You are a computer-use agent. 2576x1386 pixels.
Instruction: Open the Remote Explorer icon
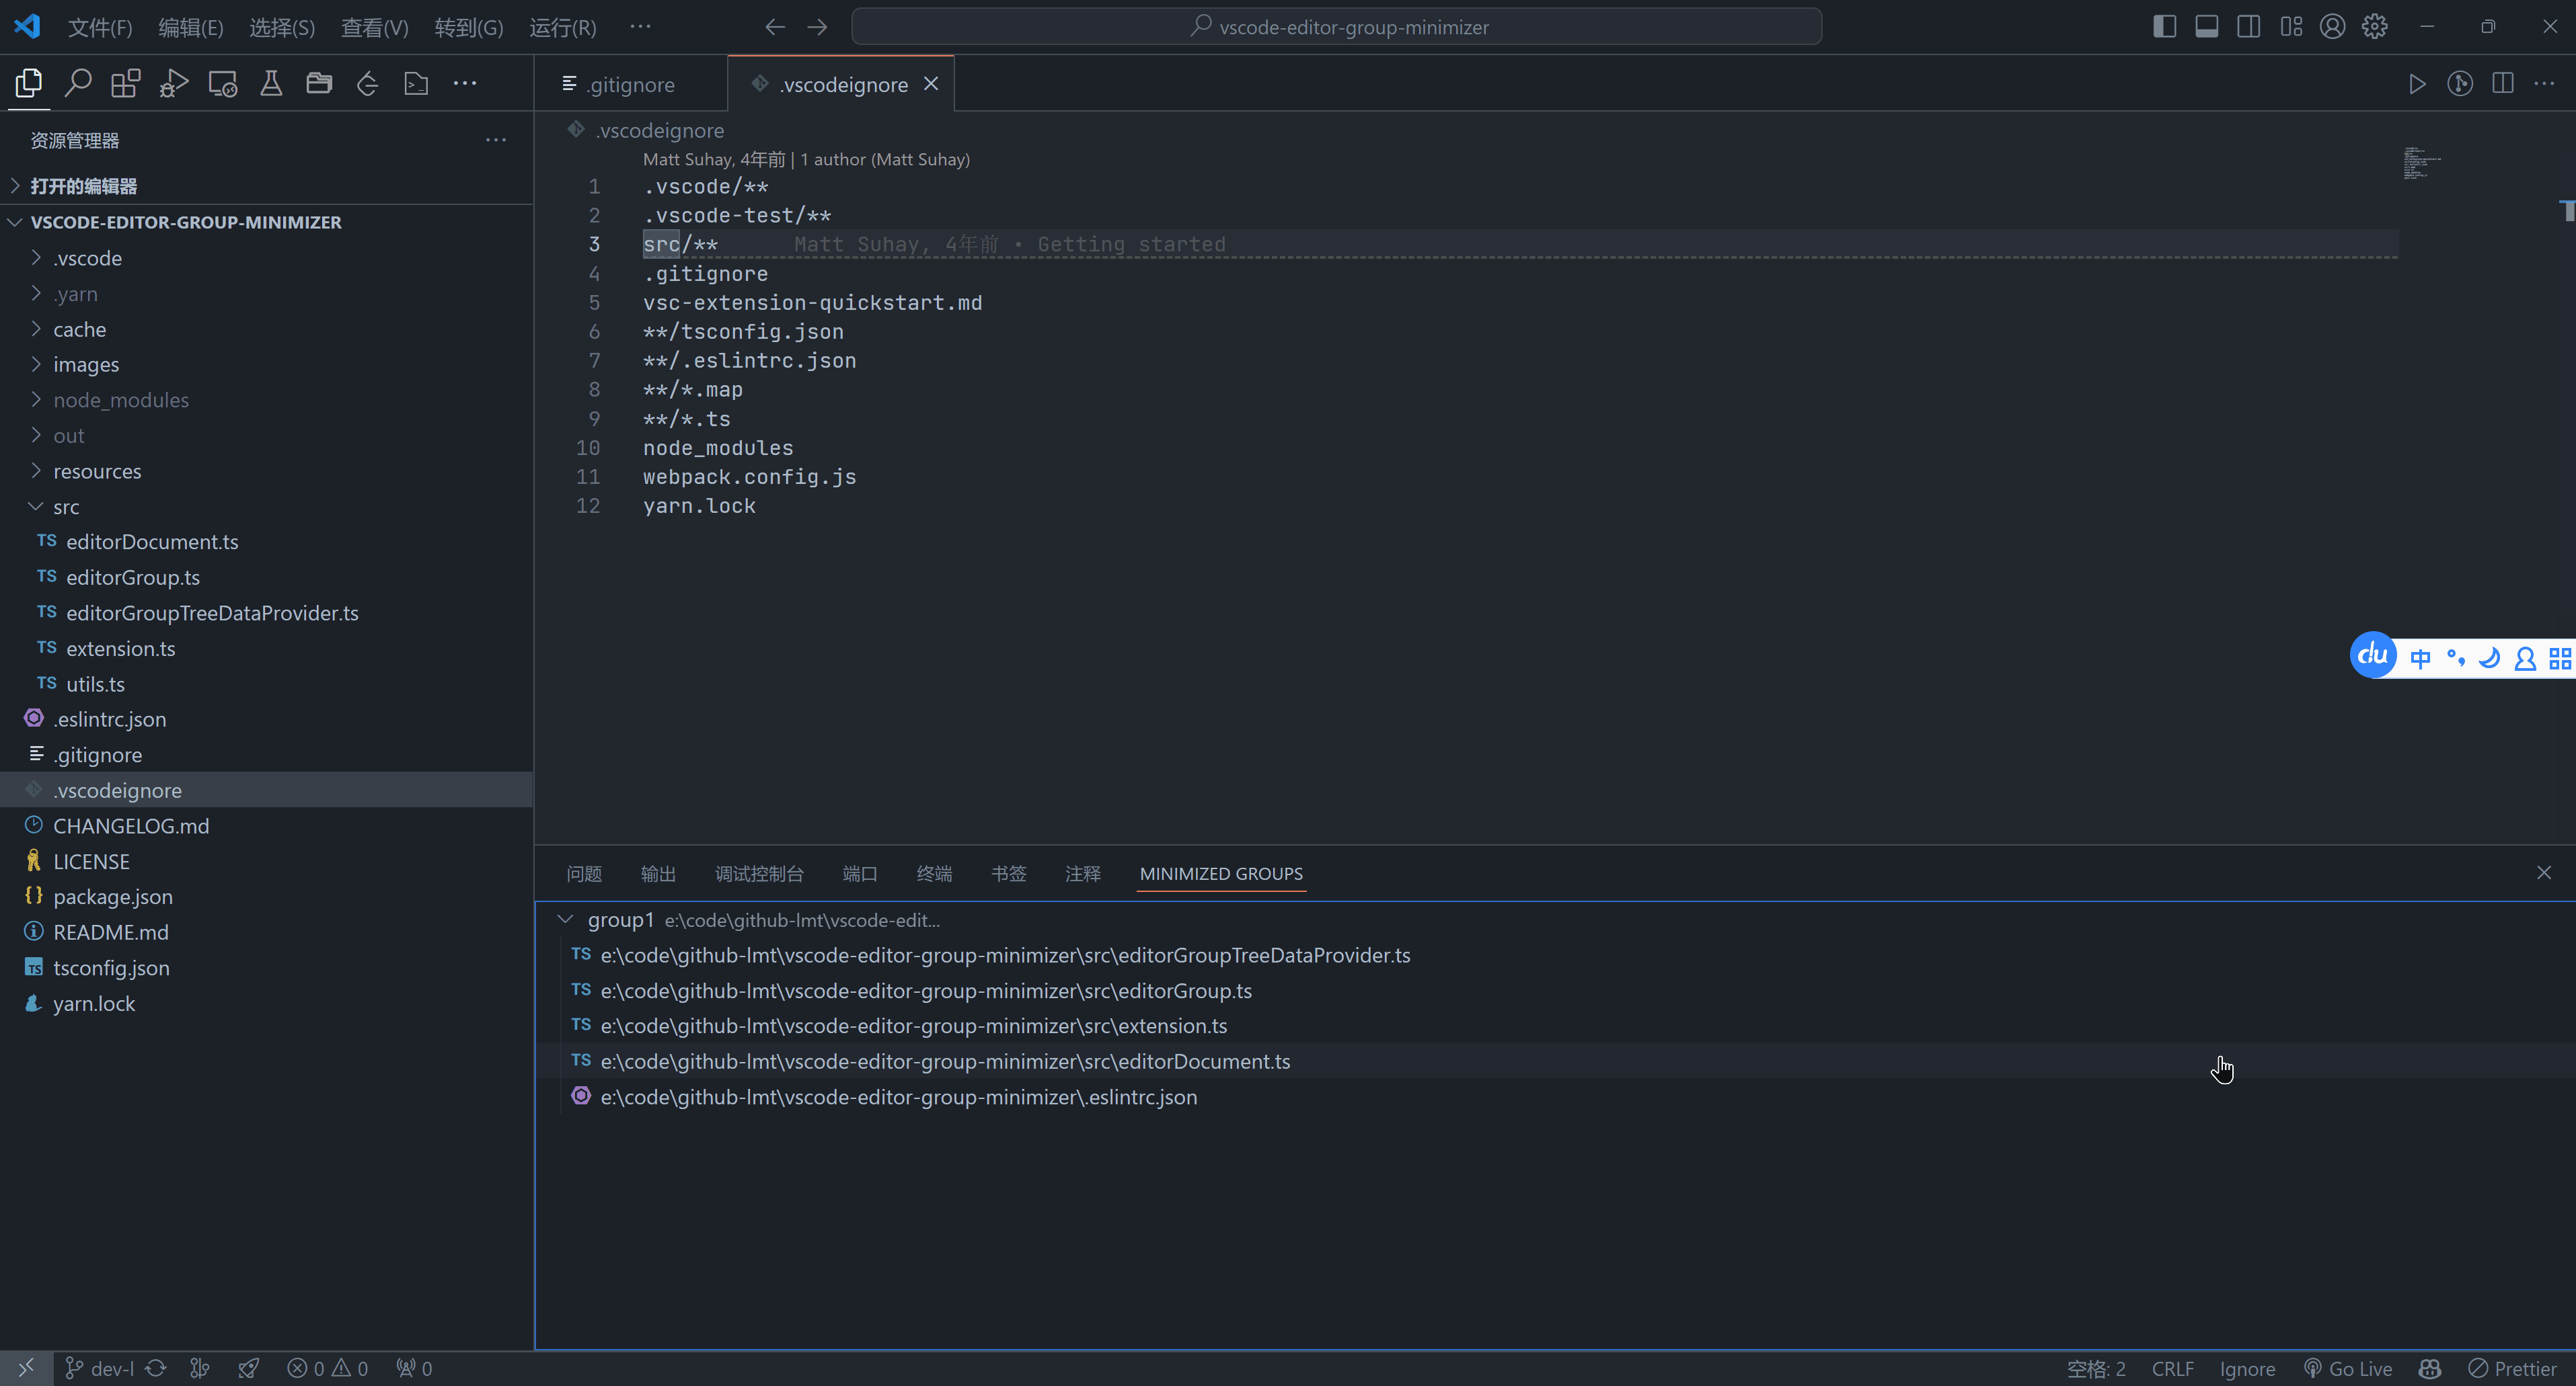tap(222, 83)
